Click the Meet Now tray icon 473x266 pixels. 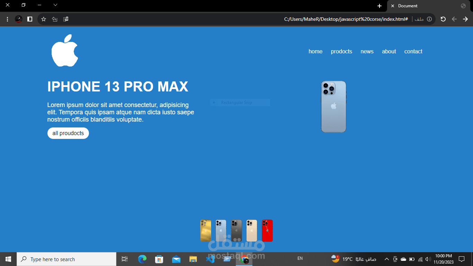[395, 259]
